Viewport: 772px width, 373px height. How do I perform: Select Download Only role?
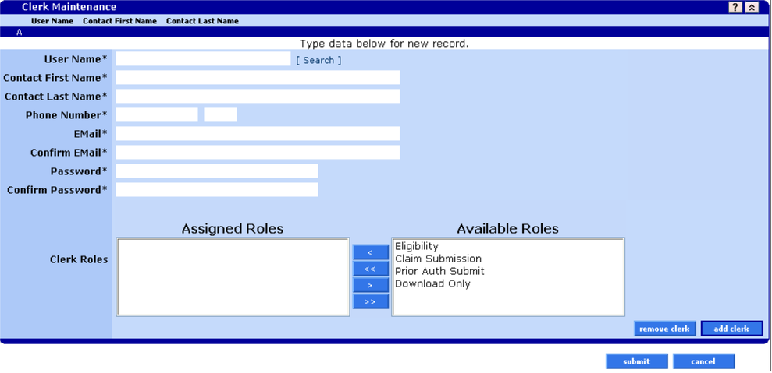click(432, 283)
